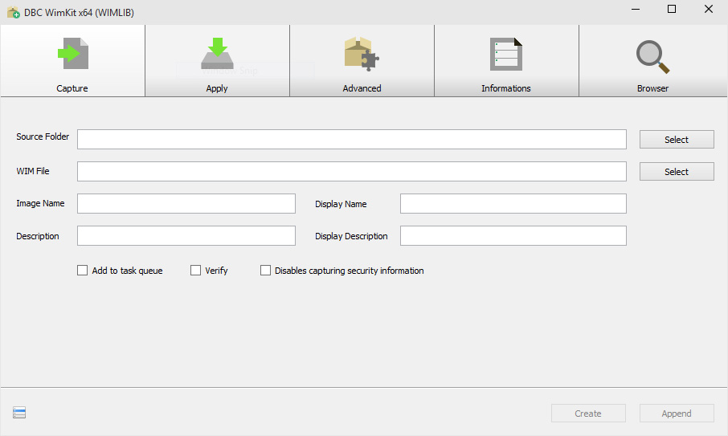Check Disables capturing security information
Image resolution: width=728 pixels, height=436 pixels.
pyautogui.click(x=266, y=271)
